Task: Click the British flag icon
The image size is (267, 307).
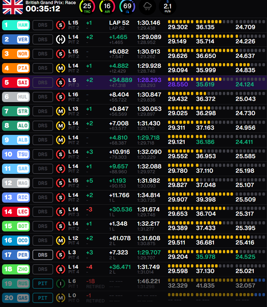Action: click(13, 7)
